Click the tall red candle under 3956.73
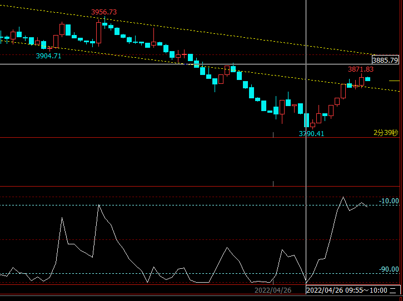The height and width of the screenshot is (301, 403). [x=99, y=32]
